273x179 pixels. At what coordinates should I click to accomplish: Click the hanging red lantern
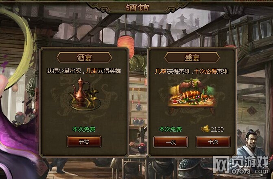click(x=126, y=45)
